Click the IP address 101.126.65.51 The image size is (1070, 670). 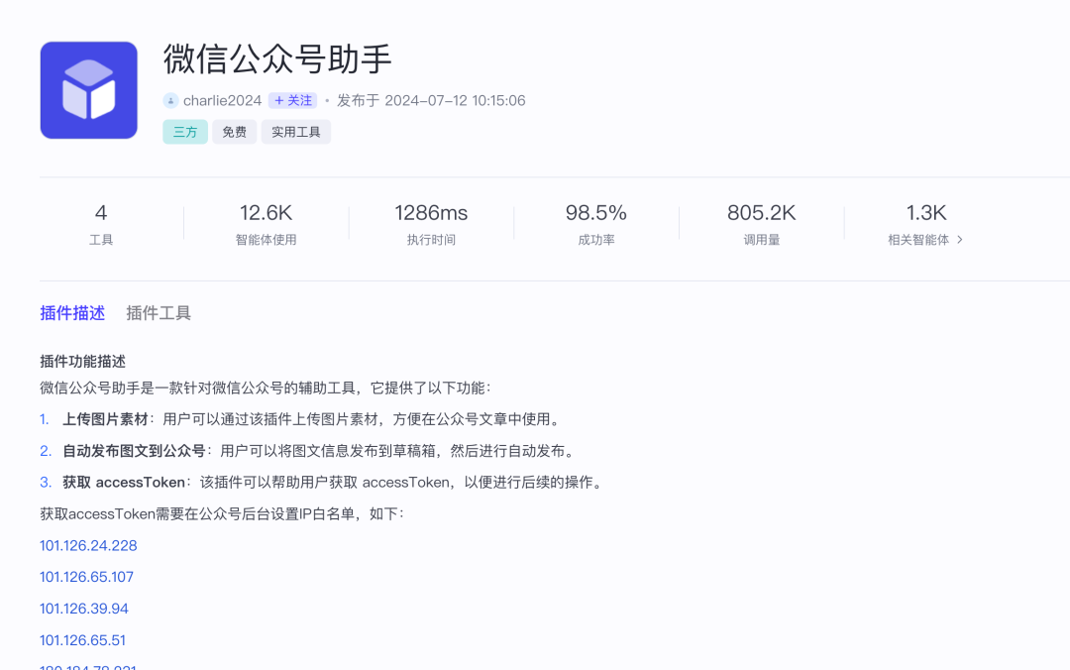tap(82, 640)
